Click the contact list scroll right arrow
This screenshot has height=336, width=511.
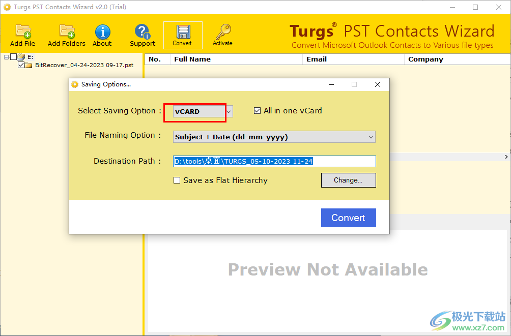point(506,157)
